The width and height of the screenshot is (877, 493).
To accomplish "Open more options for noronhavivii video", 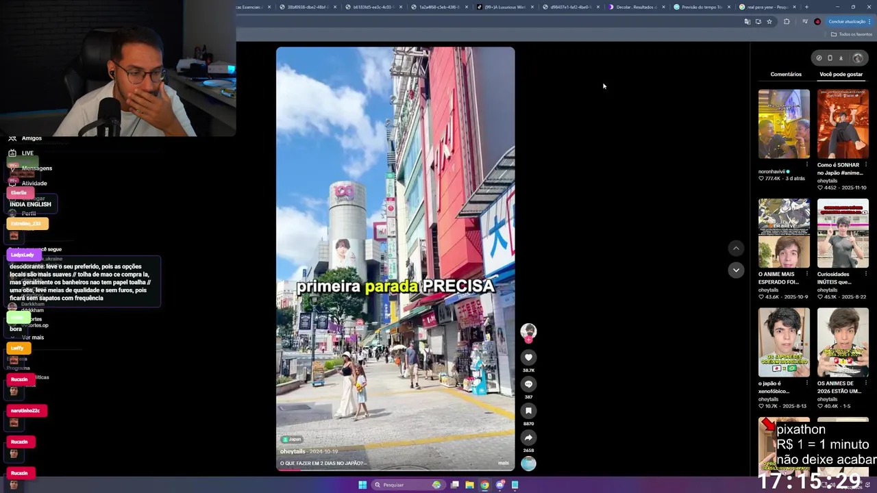I will (x=806, y=165).
